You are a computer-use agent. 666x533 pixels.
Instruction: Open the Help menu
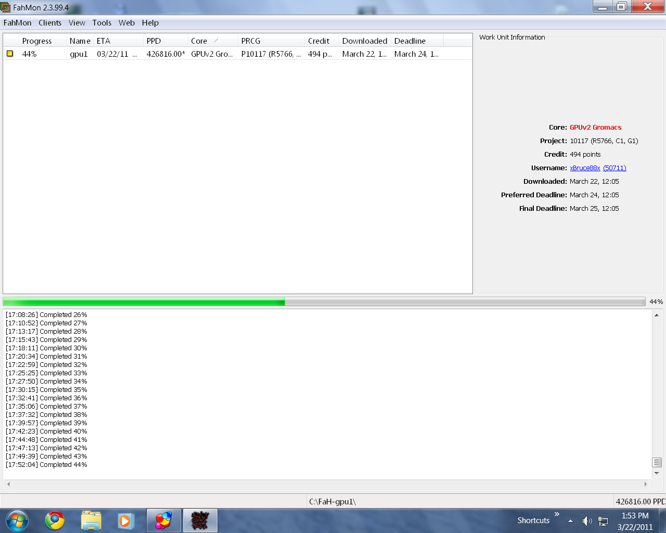click(x=150, y=23)
